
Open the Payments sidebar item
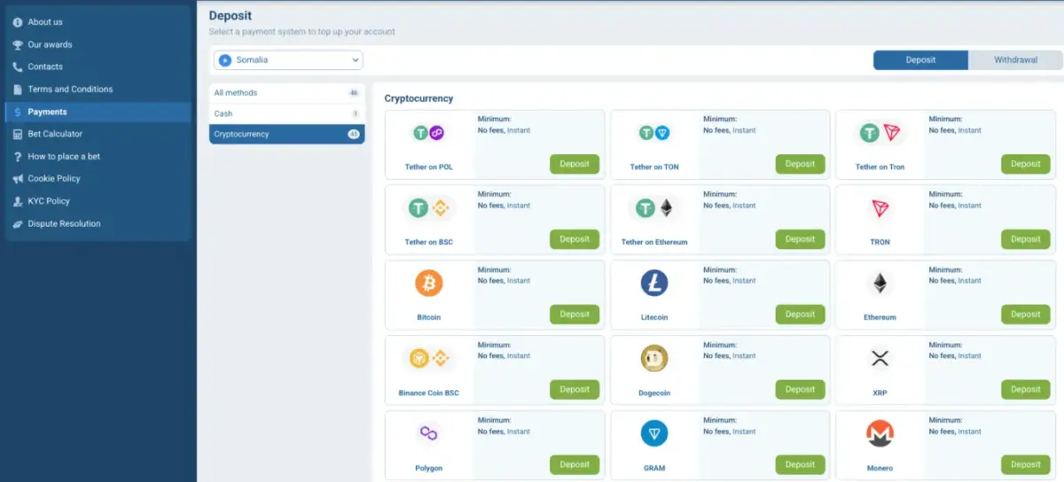(98, 112)
